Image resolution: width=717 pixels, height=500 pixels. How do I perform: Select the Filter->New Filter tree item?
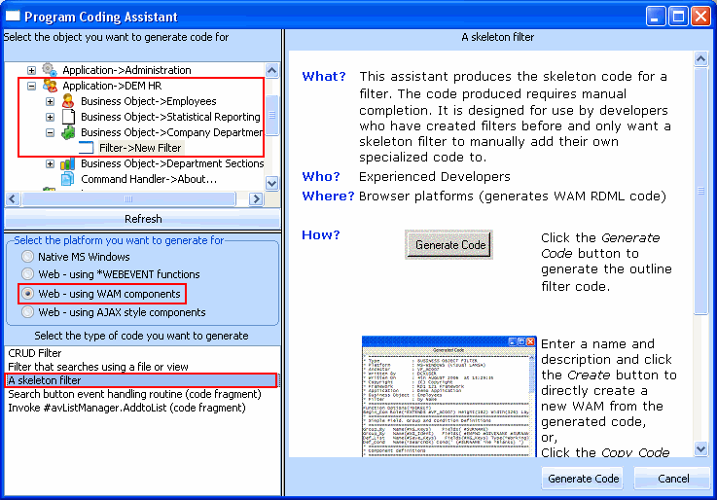click(140, 148)
